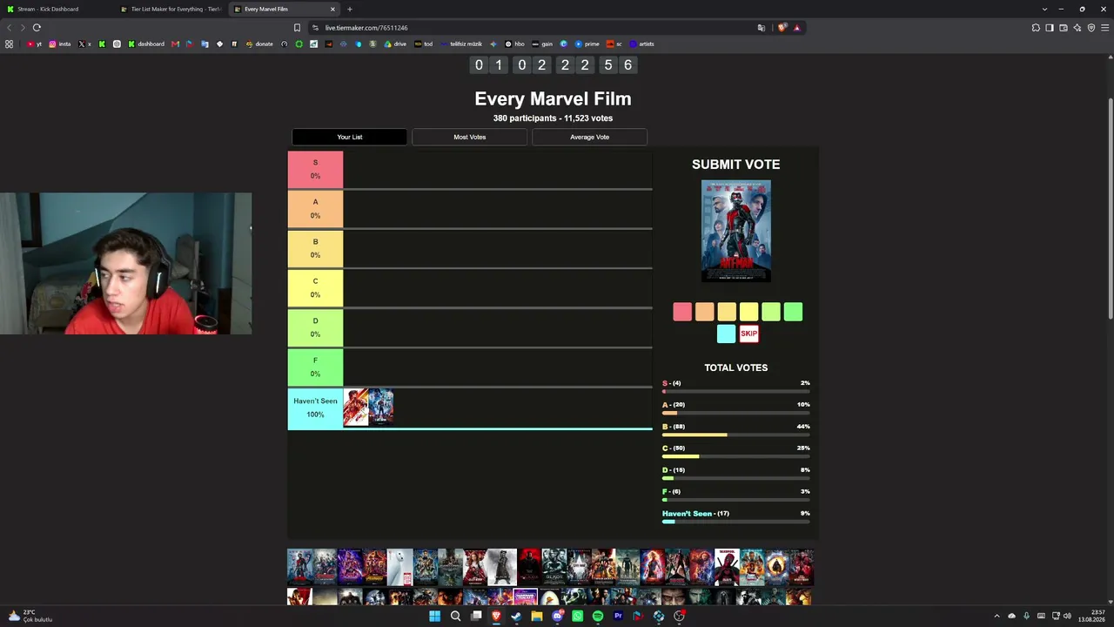
Task: Open the Brave main menu
Action: pyautogui.click(x=1104, y=27)
